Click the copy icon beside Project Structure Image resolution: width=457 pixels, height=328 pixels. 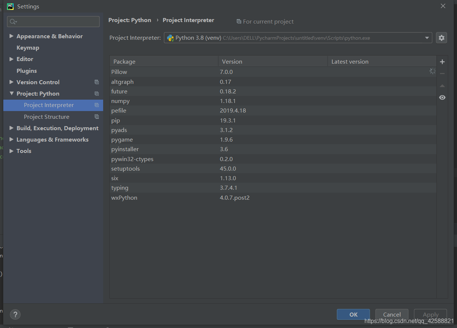(97, 117)
